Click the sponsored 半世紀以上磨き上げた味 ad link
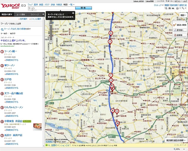This screenshot has height=151, width=188. pyautogui.click(x=13, y=40)
